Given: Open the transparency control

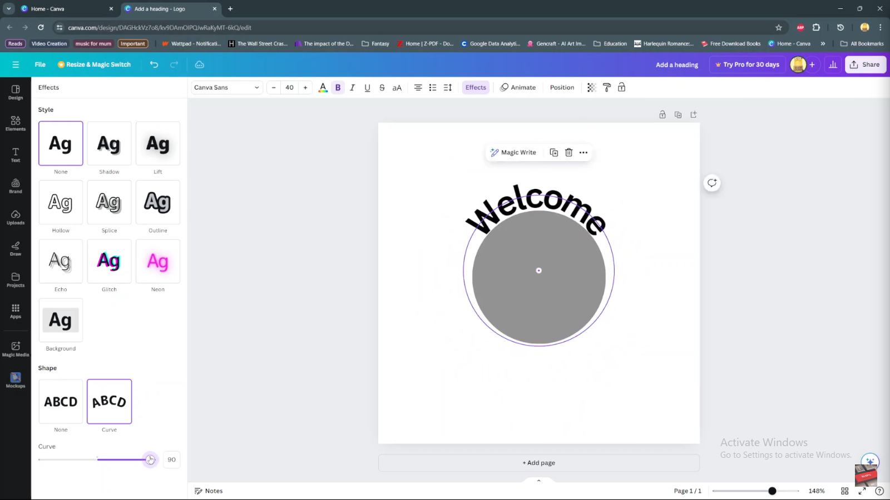Looking at the screenshot, I should [x=592, y=87].
